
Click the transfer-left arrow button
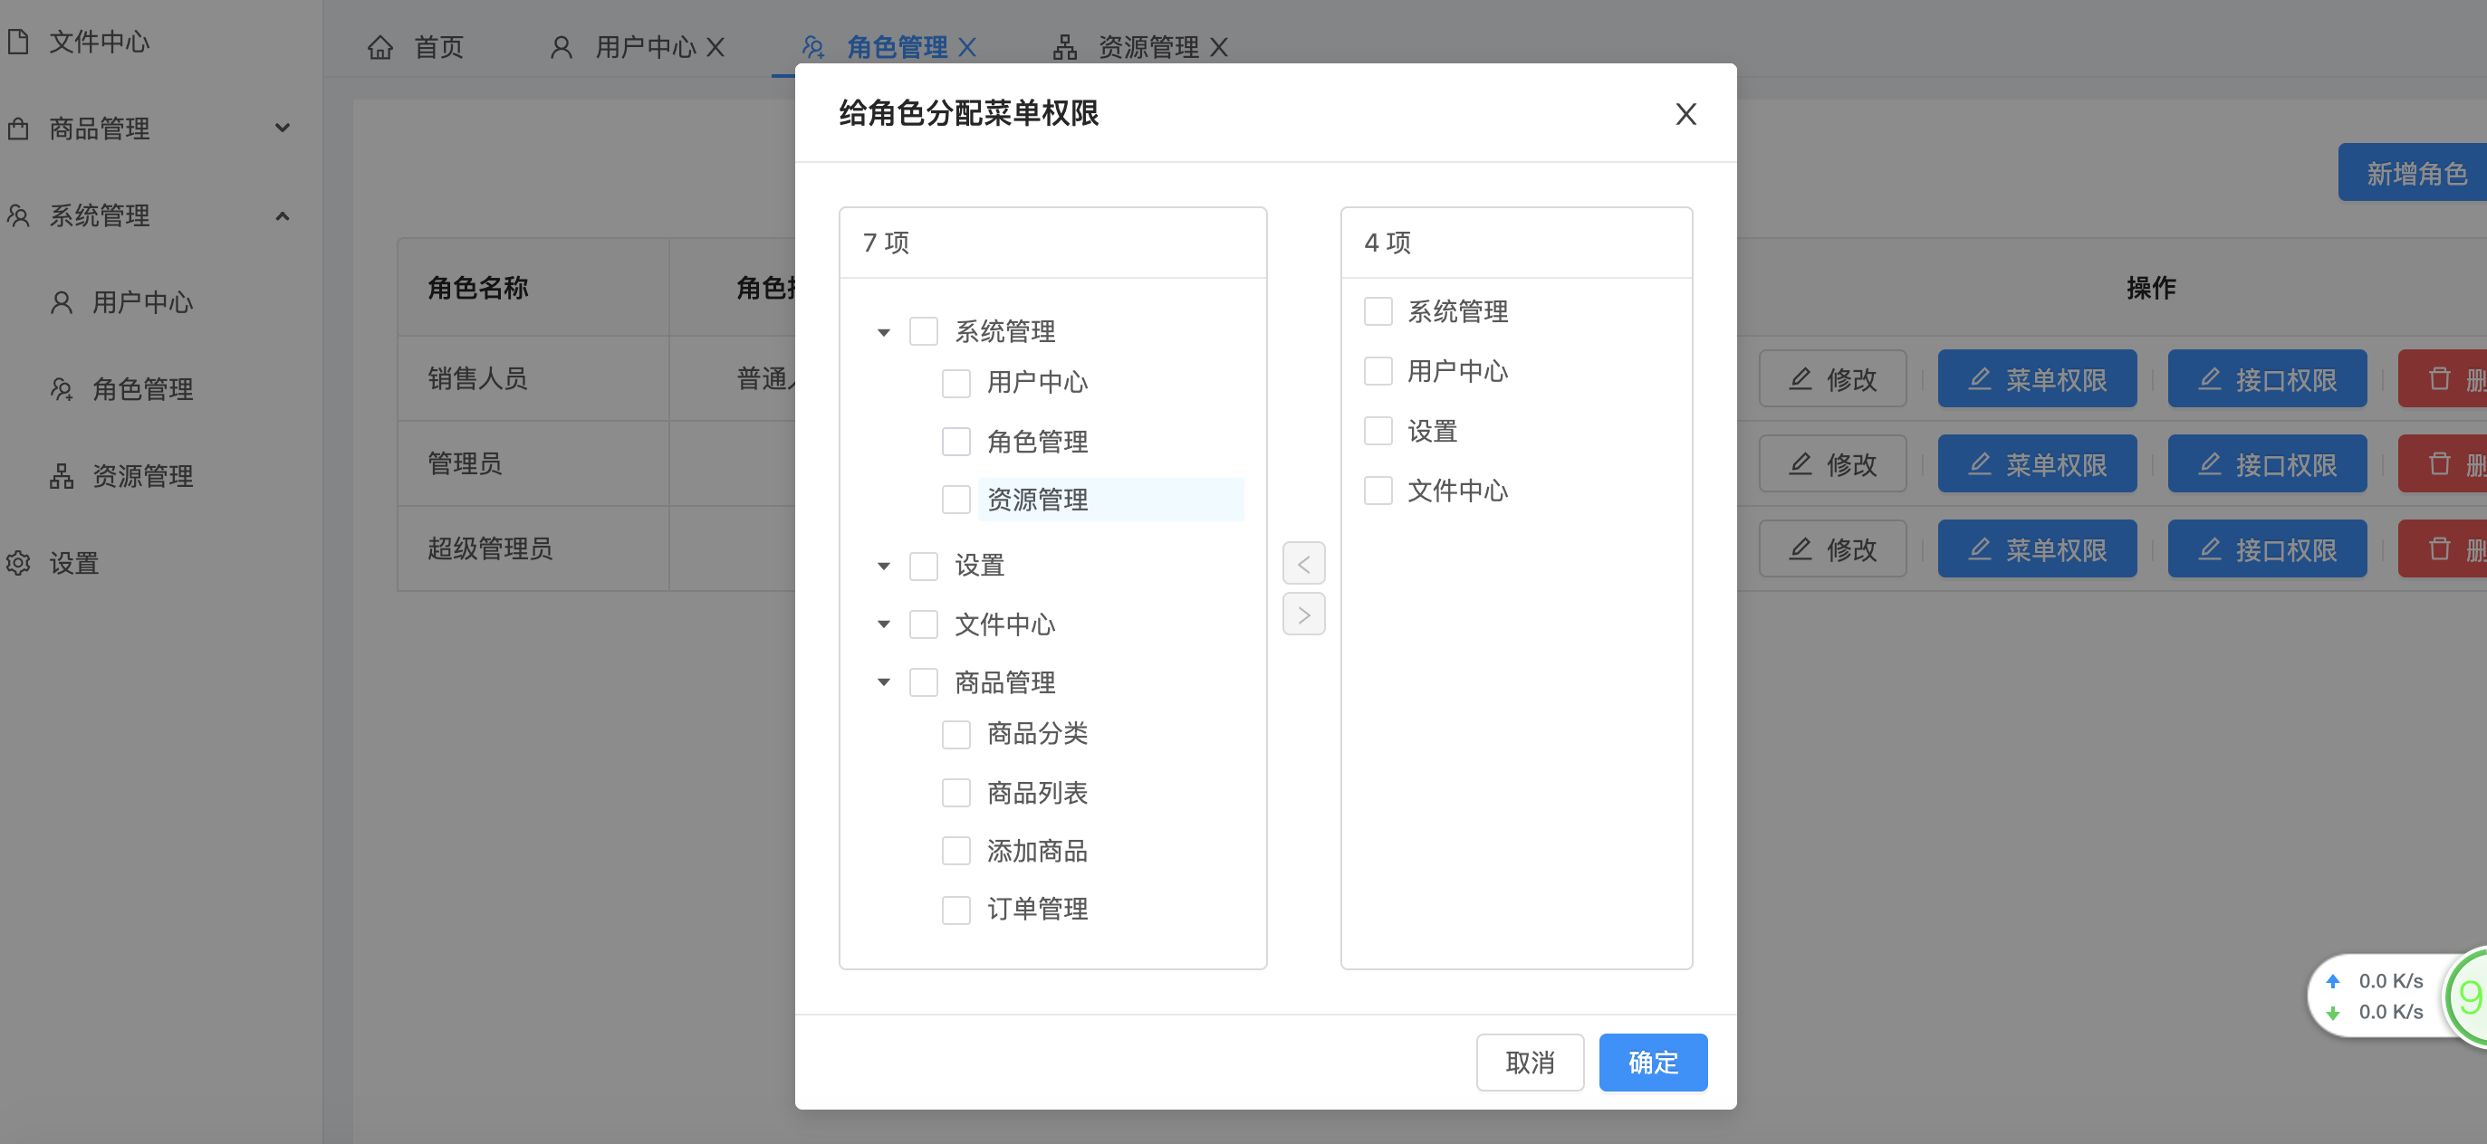click(x=1303, y=563)
